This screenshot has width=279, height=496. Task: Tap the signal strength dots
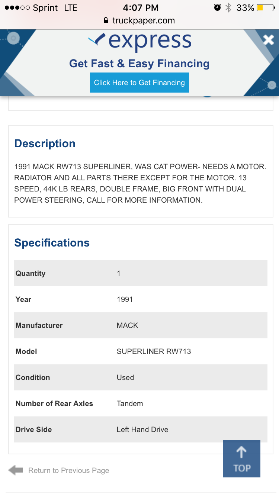click(17, 8)
